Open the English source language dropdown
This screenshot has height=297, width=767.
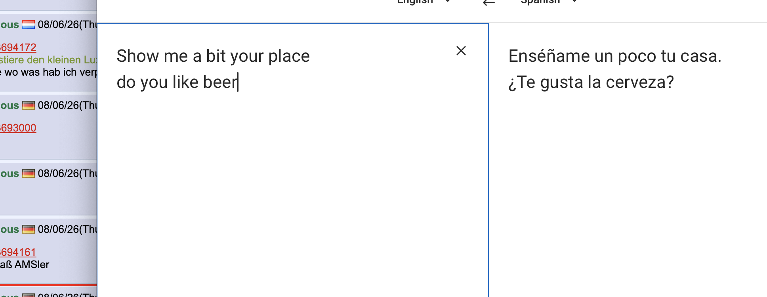coord(424,2)
